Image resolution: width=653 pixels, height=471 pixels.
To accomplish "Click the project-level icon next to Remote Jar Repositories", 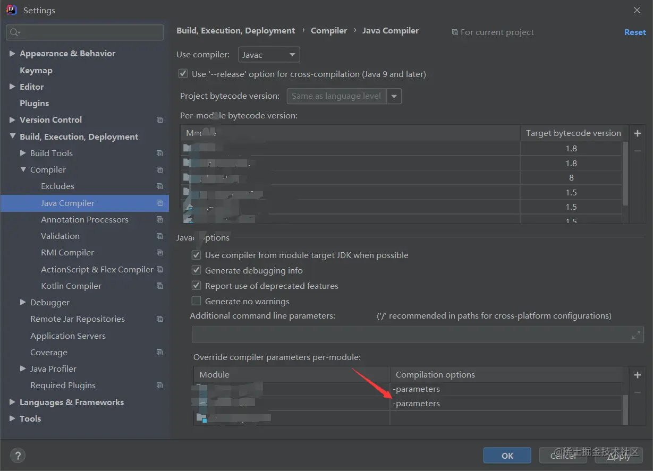I will tap(159, 319).
